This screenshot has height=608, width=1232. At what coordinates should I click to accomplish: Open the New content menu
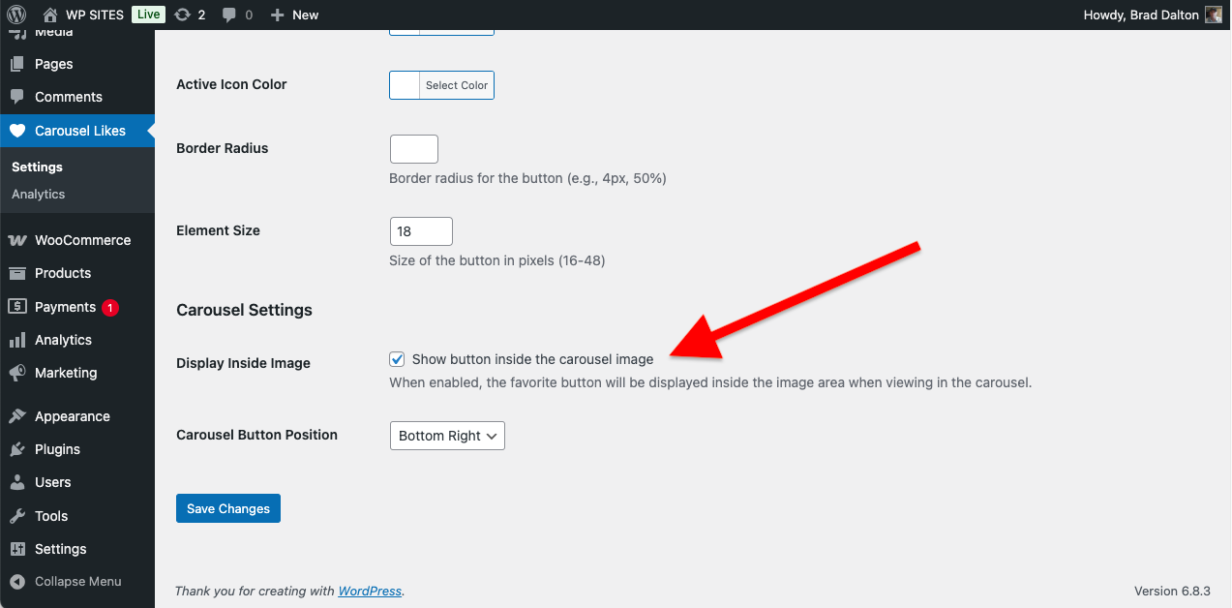pos(295,15)
